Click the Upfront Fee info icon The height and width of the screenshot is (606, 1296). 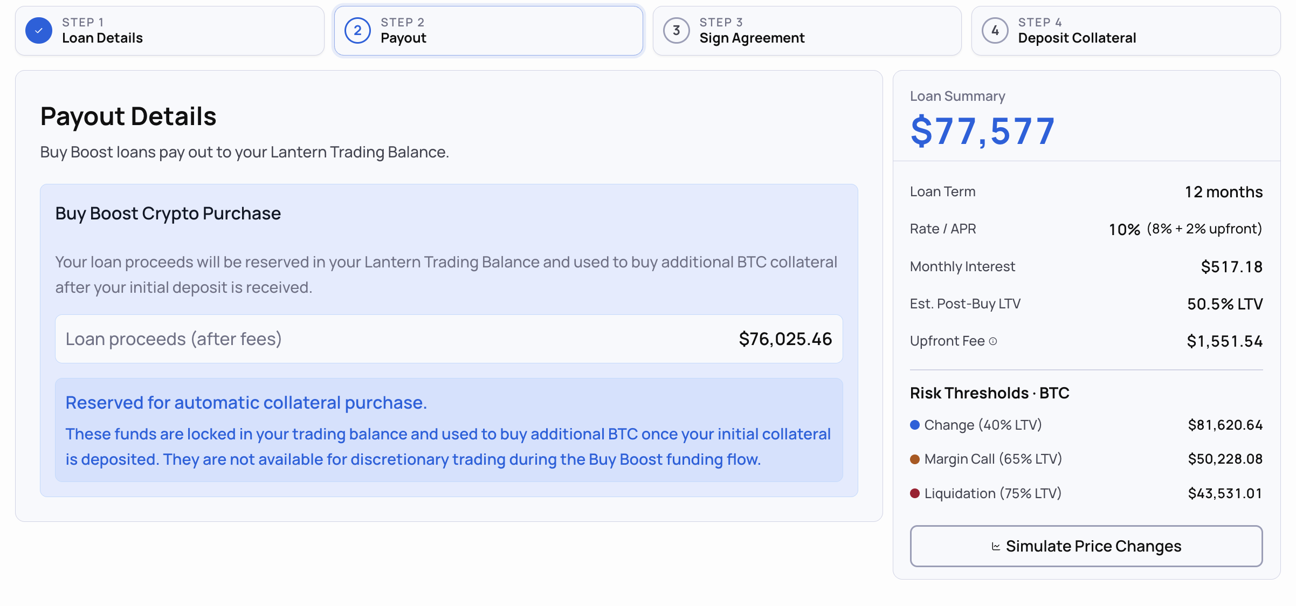(x=993, y=341)
